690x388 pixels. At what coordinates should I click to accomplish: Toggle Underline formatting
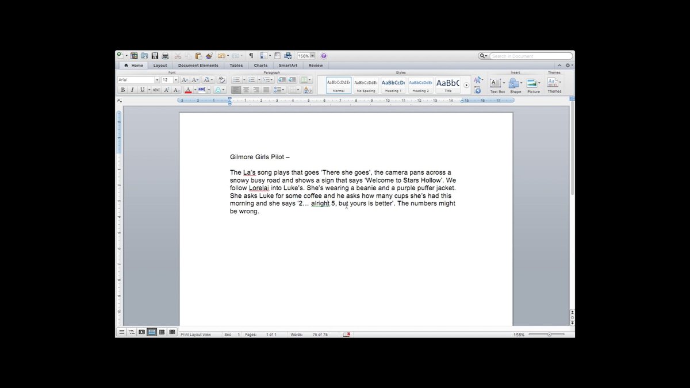point(142,90)
